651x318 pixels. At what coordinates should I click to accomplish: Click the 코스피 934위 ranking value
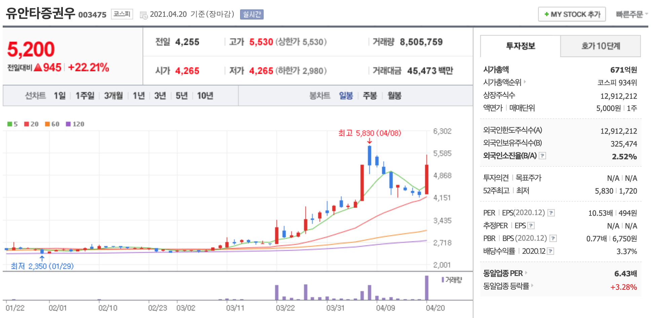(x=617, y=83)
